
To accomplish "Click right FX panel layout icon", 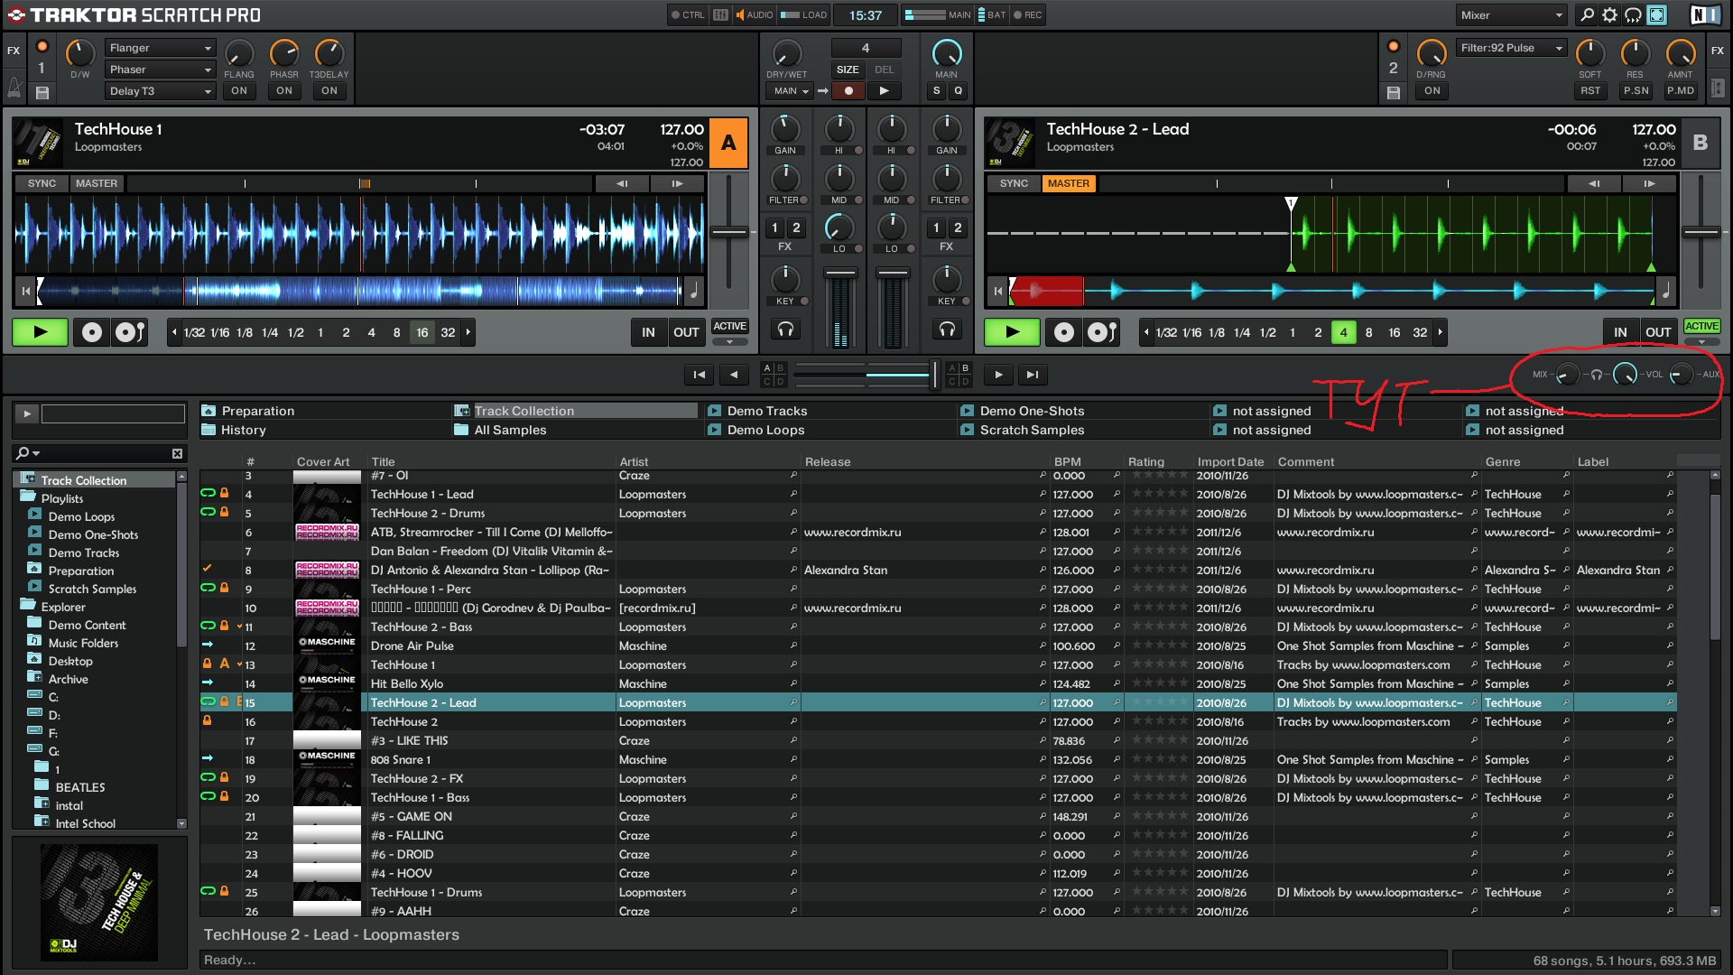I will point(1718,88).
